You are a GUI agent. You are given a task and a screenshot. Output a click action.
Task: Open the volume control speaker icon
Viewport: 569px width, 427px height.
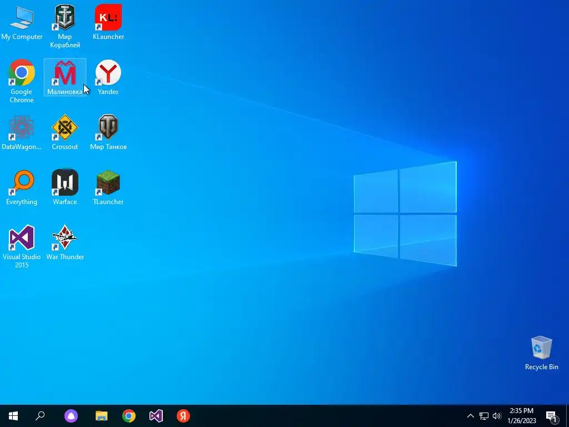point(497,416)
